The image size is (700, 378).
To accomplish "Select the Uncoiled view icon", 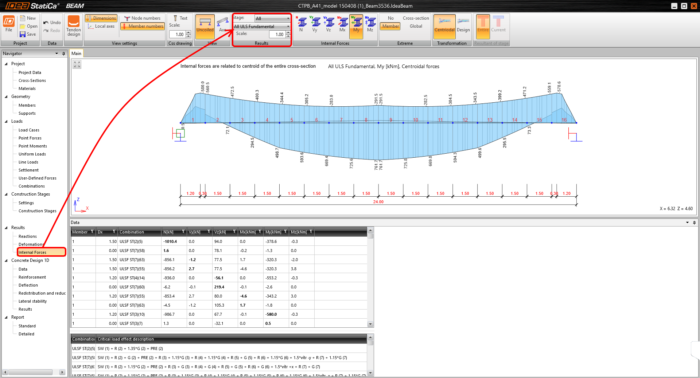I will [205, 25].
